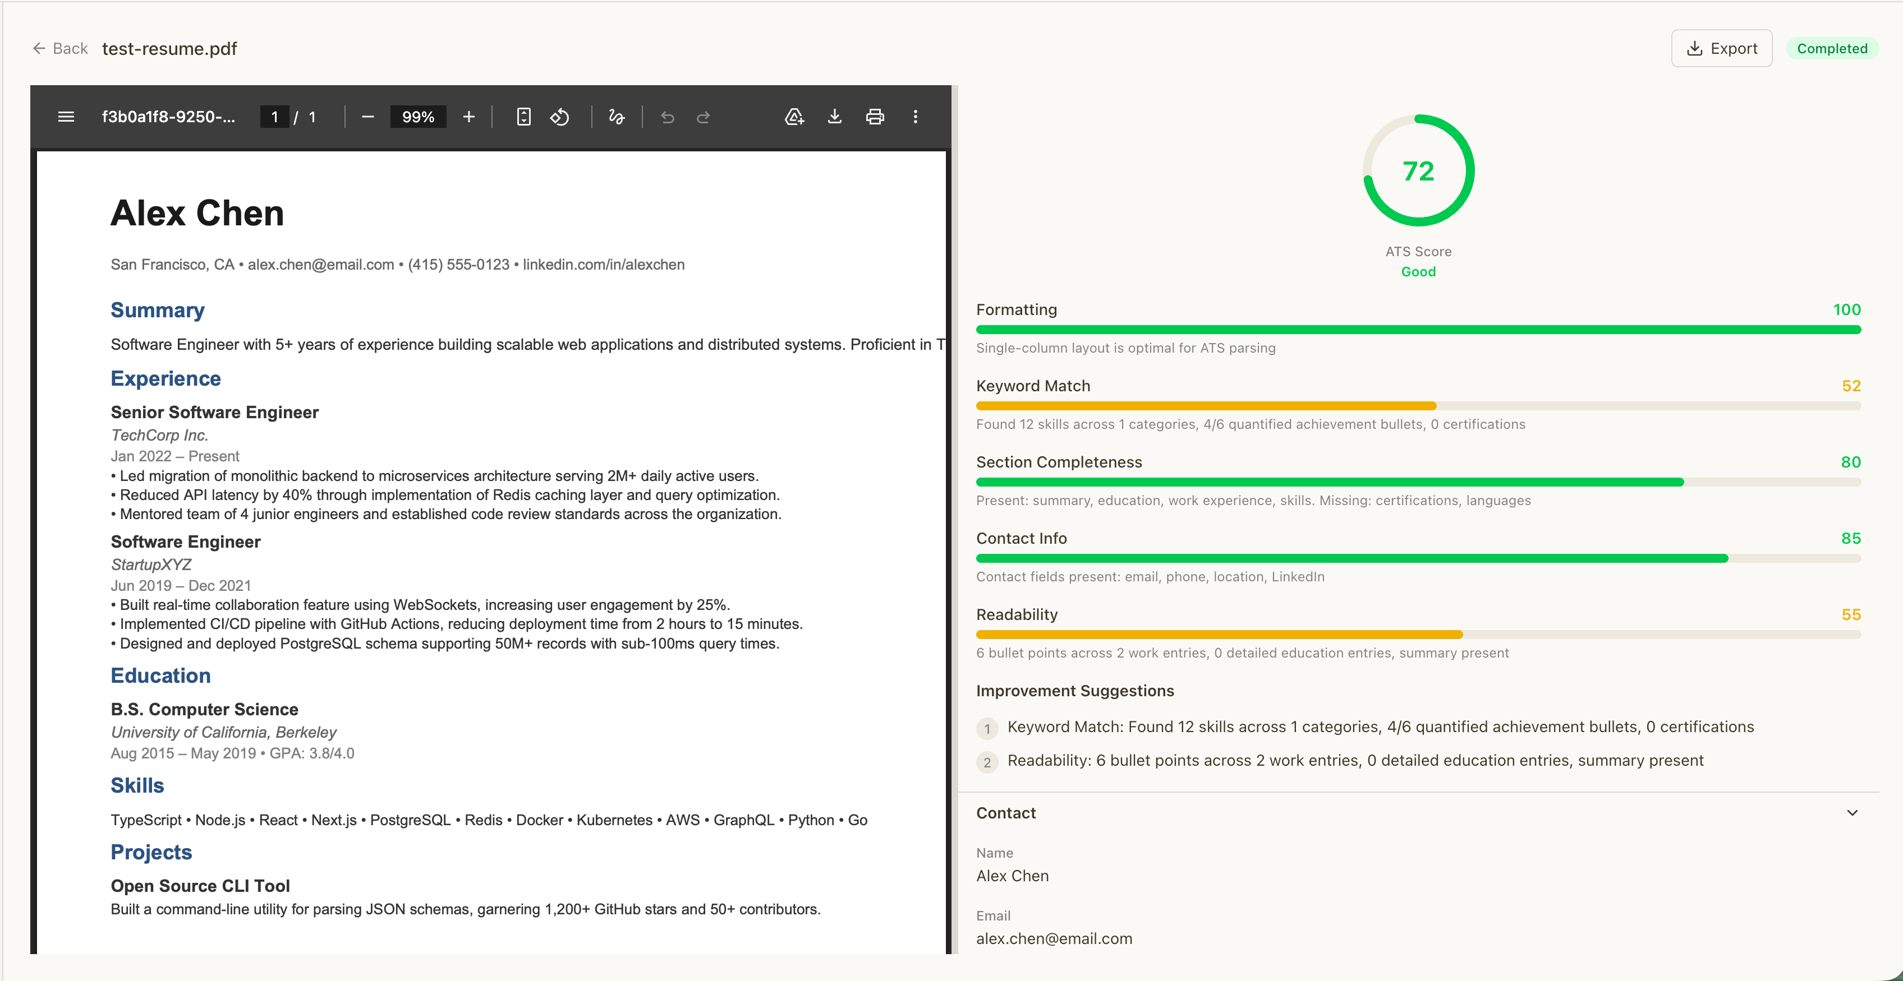Click the ATS score 72 circle

coord(1418,170)
